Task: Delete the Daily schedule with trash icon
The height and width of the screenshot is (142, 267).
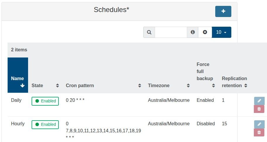Action: click(259, 109)
